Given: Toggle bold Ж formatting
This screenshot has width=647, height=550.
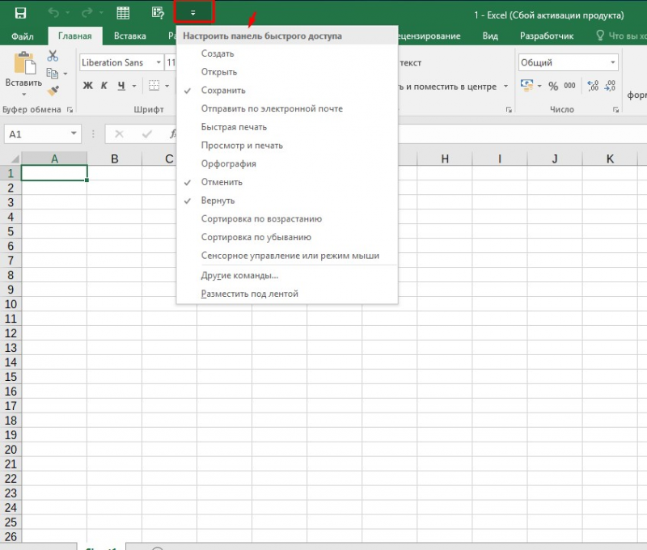Looking at the screenshot, I should [88, 86].
